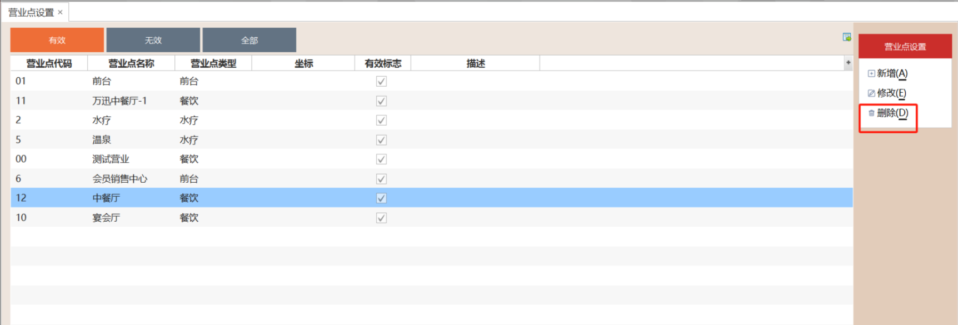The height and width of the screenshot is (325, 958).
Task: Click the green export icon above the table
Action: [x=847, y=37]
